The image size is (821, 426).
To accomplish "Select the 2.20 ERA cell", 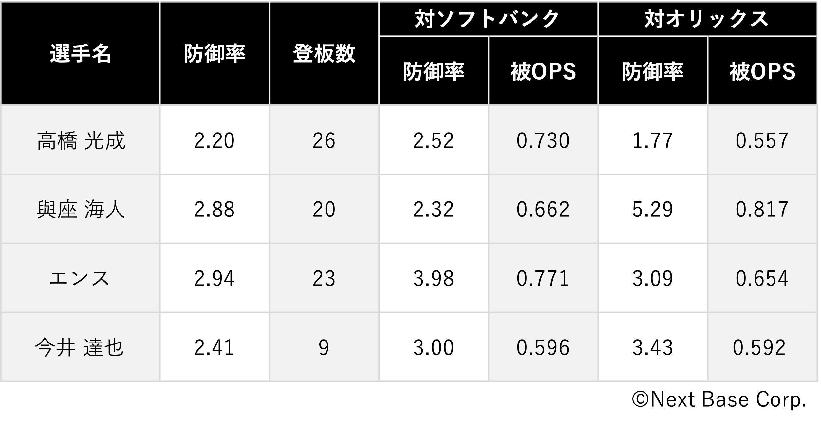I will point(215,140).
